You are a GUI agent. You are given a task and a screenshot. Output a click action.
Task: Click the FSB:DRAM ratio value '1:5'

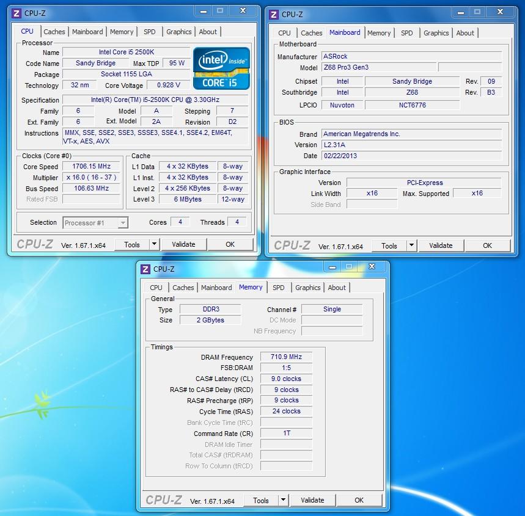[x=286, y=368]
